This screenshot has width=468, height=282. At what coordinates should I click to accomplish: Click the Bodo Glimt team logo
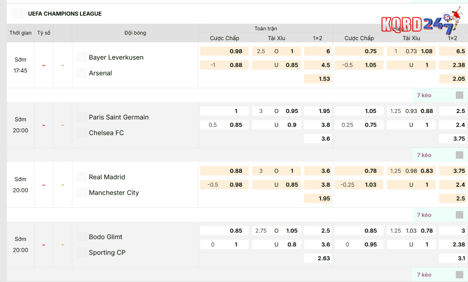(x=82, y=237)
